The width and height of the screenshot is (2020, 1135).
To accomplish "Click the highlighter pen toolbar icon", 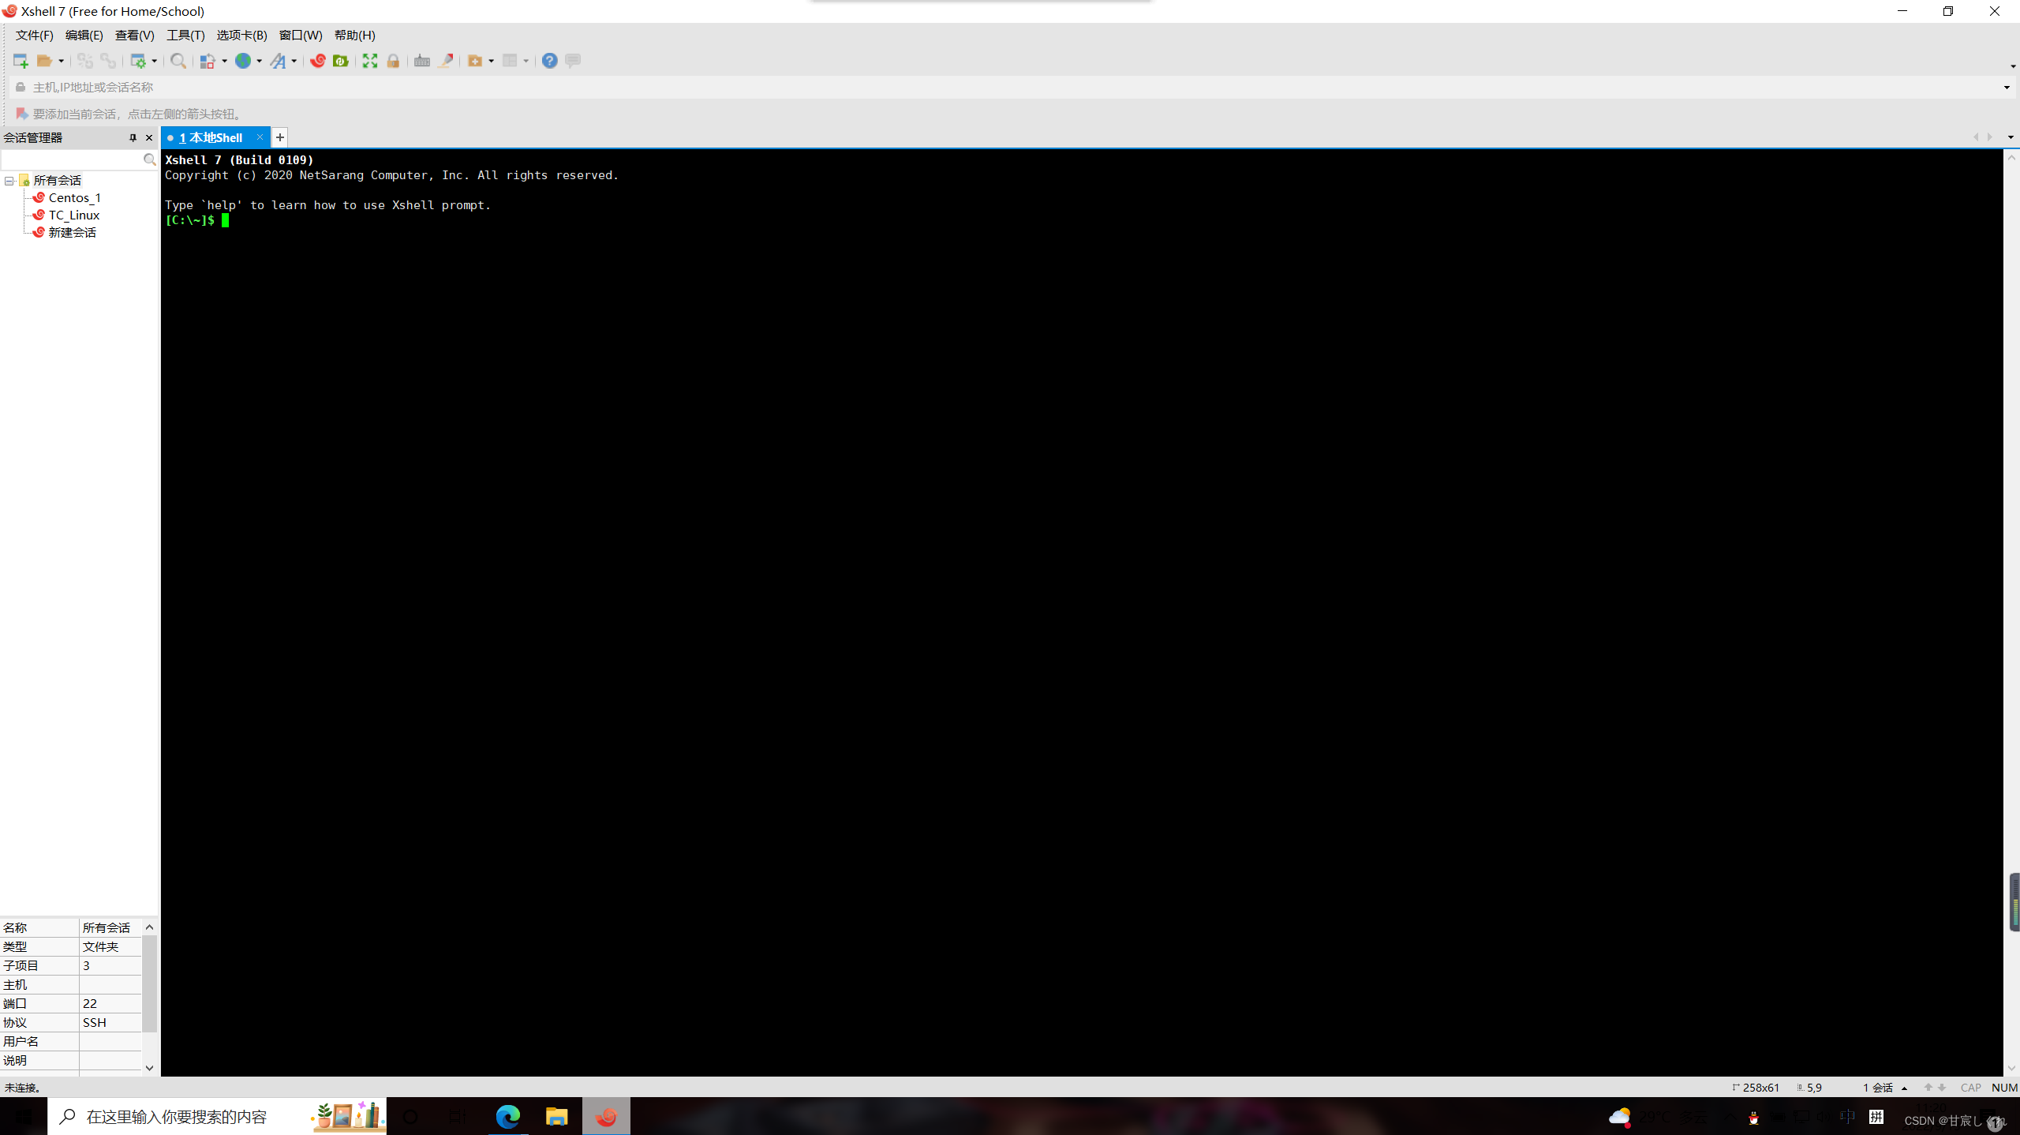I will tap(446, 61).
